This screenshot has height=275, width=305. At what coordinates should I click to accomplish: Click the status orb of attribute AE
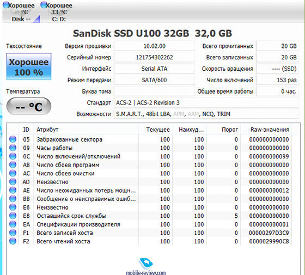coord(13,190)
